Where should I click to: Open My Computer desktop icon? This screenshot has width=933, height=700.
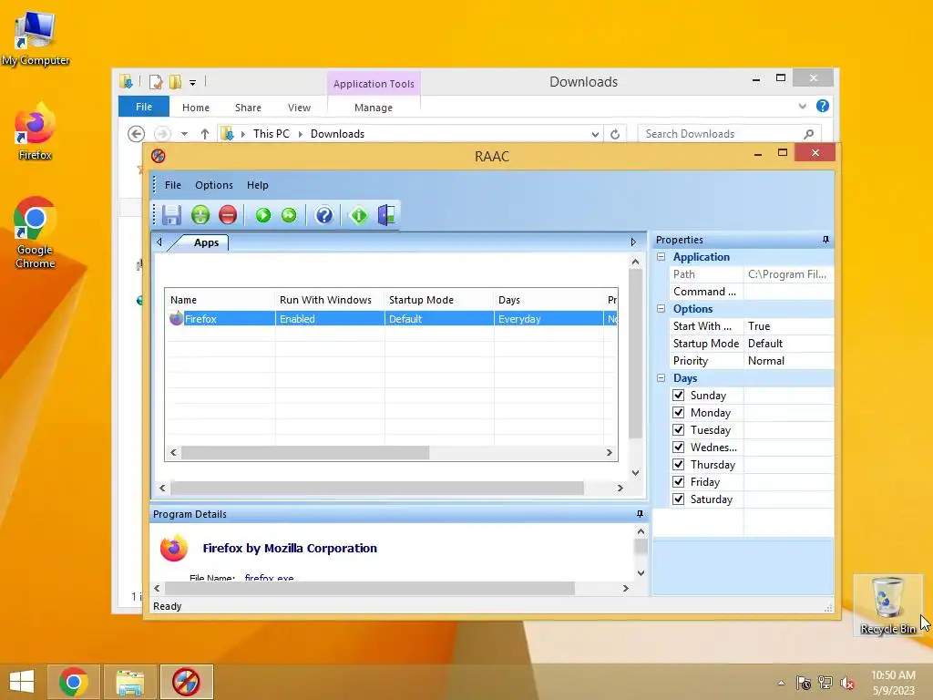pyautogui.click(x=36, y=38)
